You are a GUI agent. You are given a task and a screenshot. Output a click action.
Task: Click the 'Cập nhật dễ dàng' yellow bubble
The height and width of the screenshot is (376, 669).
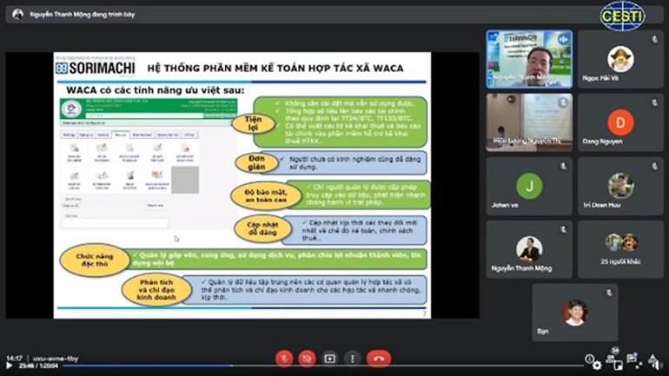coord(262,228)
